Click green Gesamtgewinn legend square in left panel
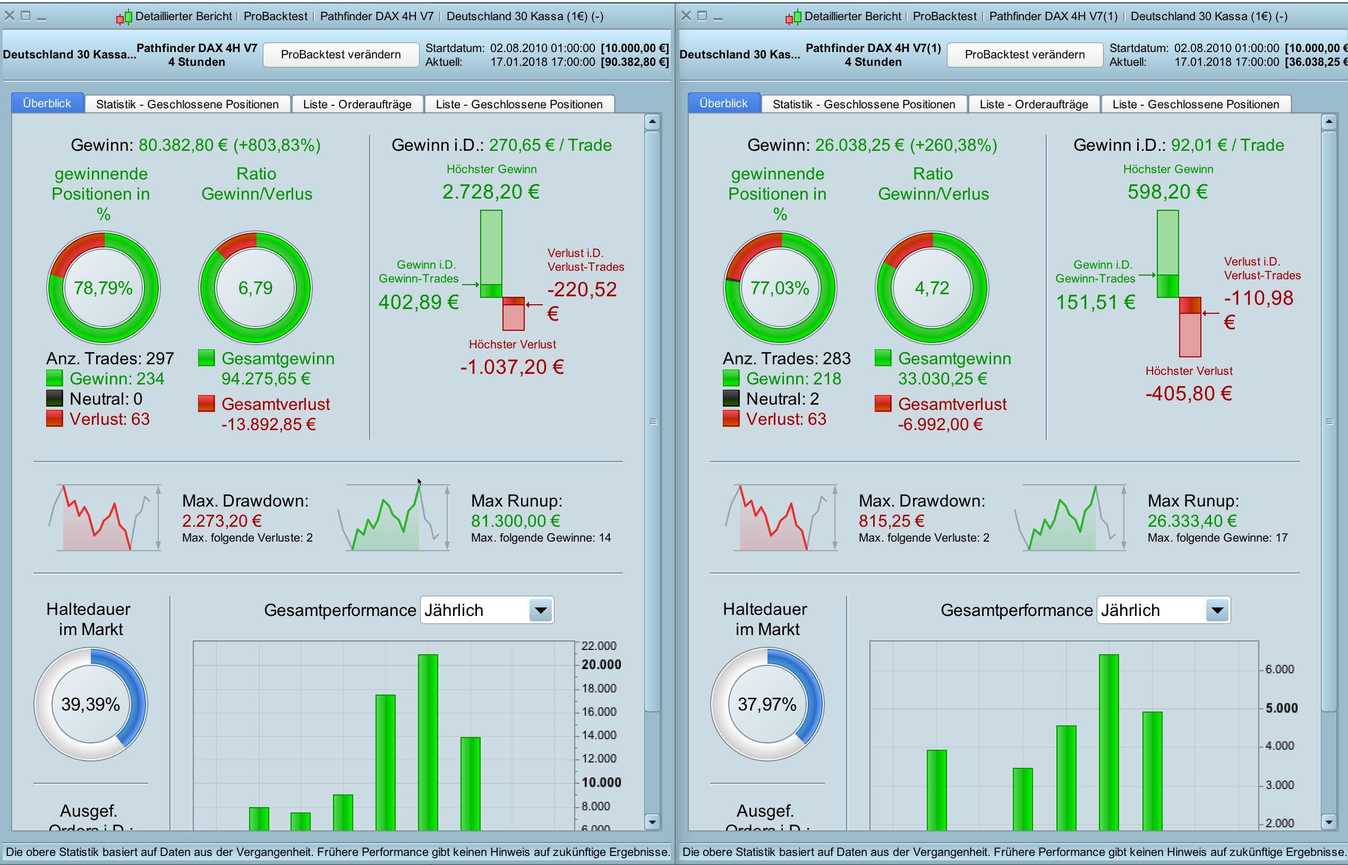 pos(206,358)
